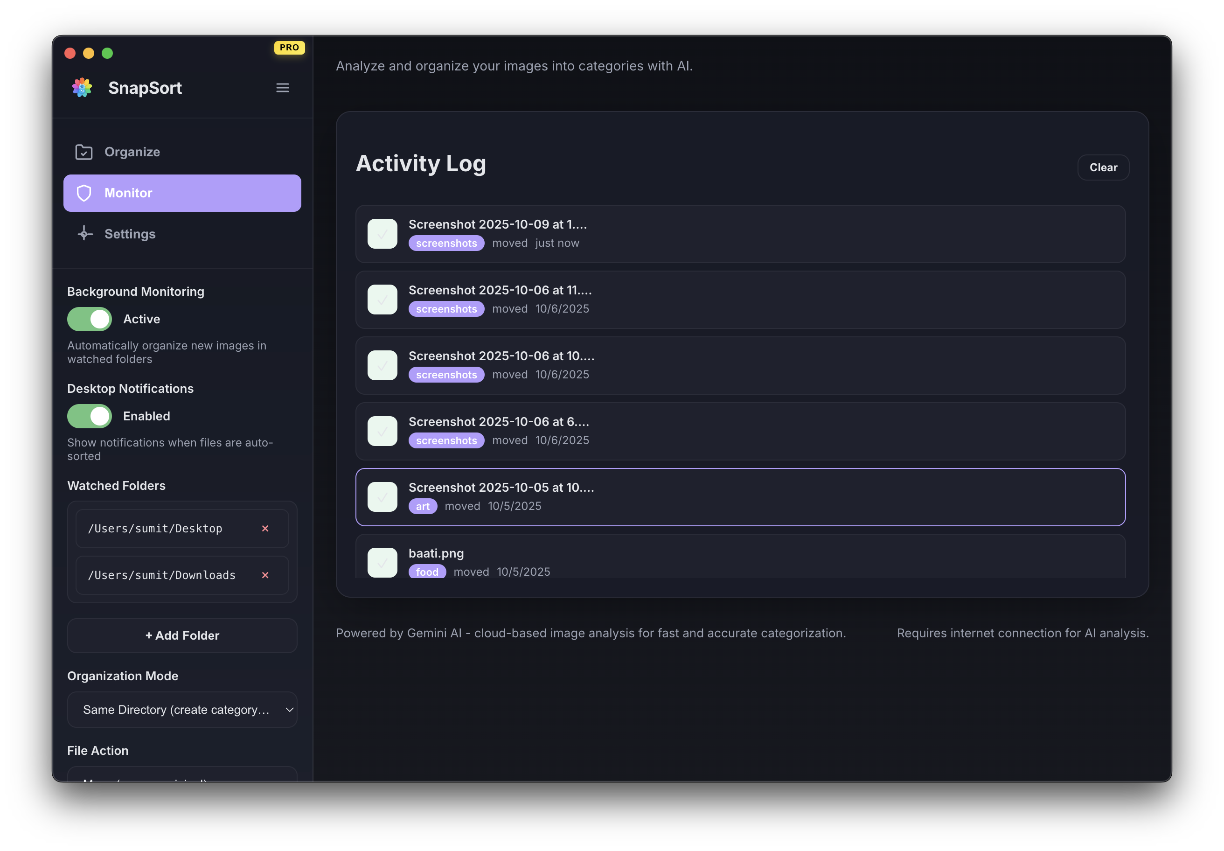The height and width of the screenshot is (851, 1224).
Task: Remove the /Users/sumit/Desktop watched folder
Action: point(265,529)
